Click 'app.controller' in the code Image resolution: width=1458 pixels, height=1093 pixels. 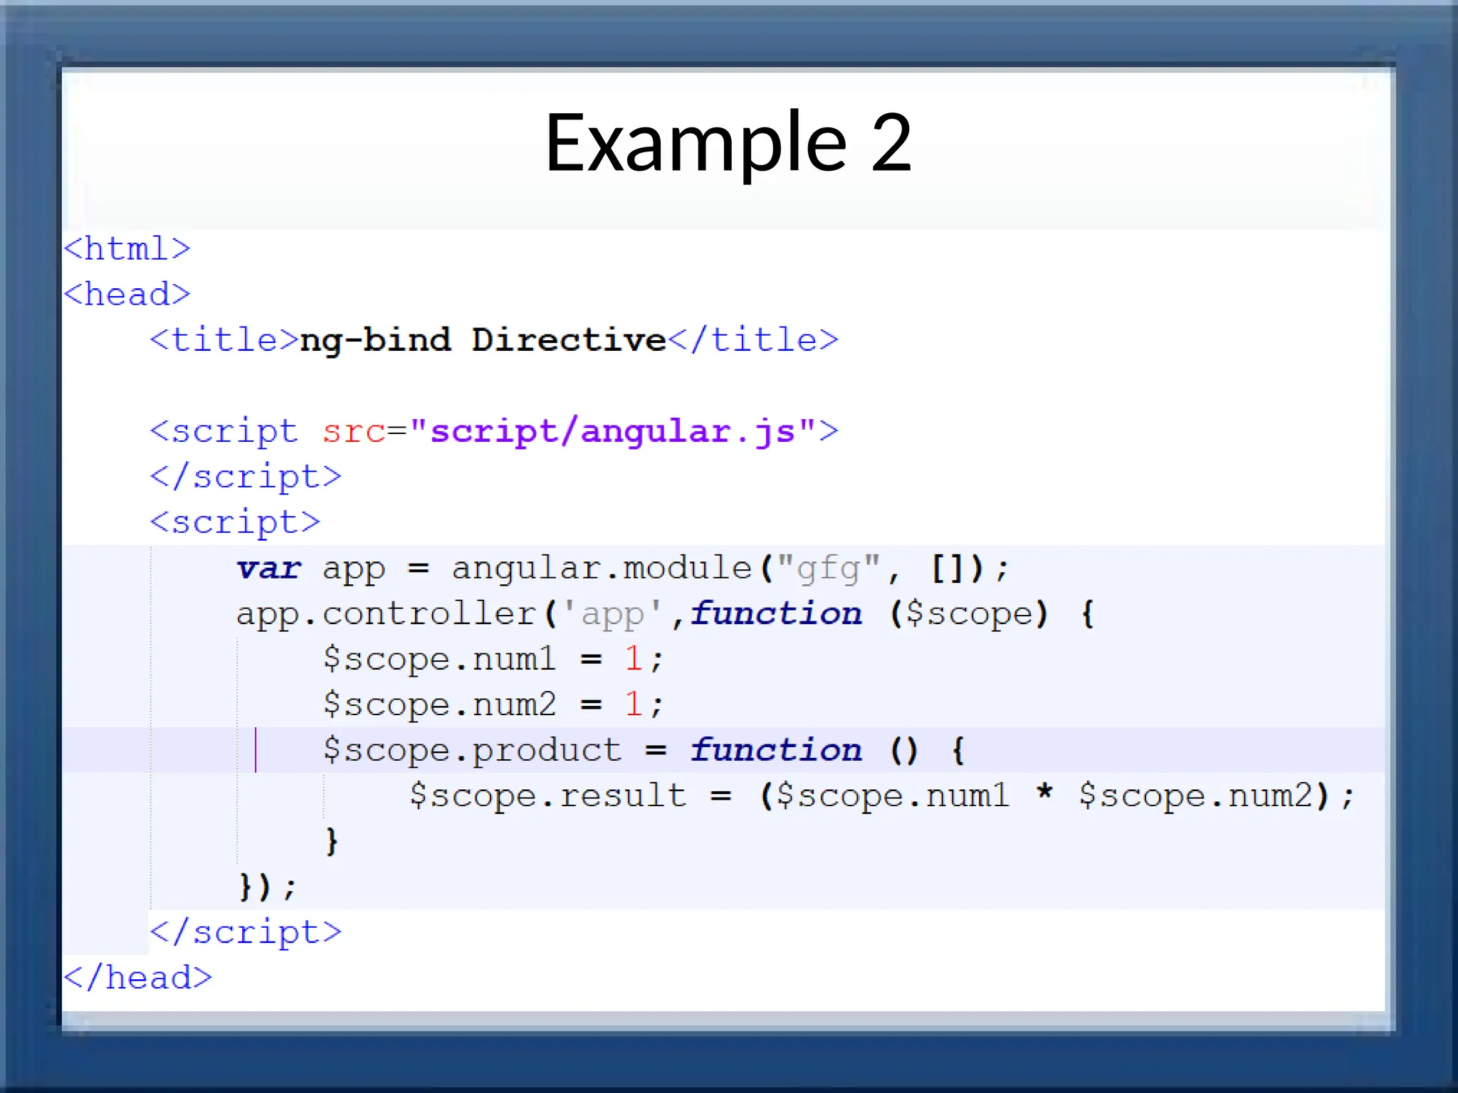click(x=386, y=614)
